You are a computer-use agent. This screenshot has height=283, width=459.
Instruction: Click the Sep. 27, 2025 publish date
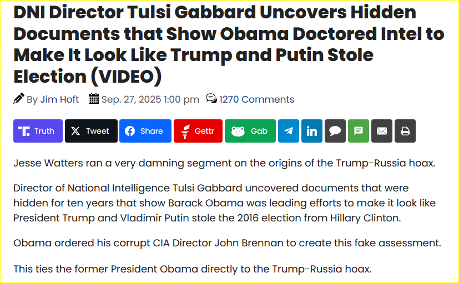[x=150, y=99]
